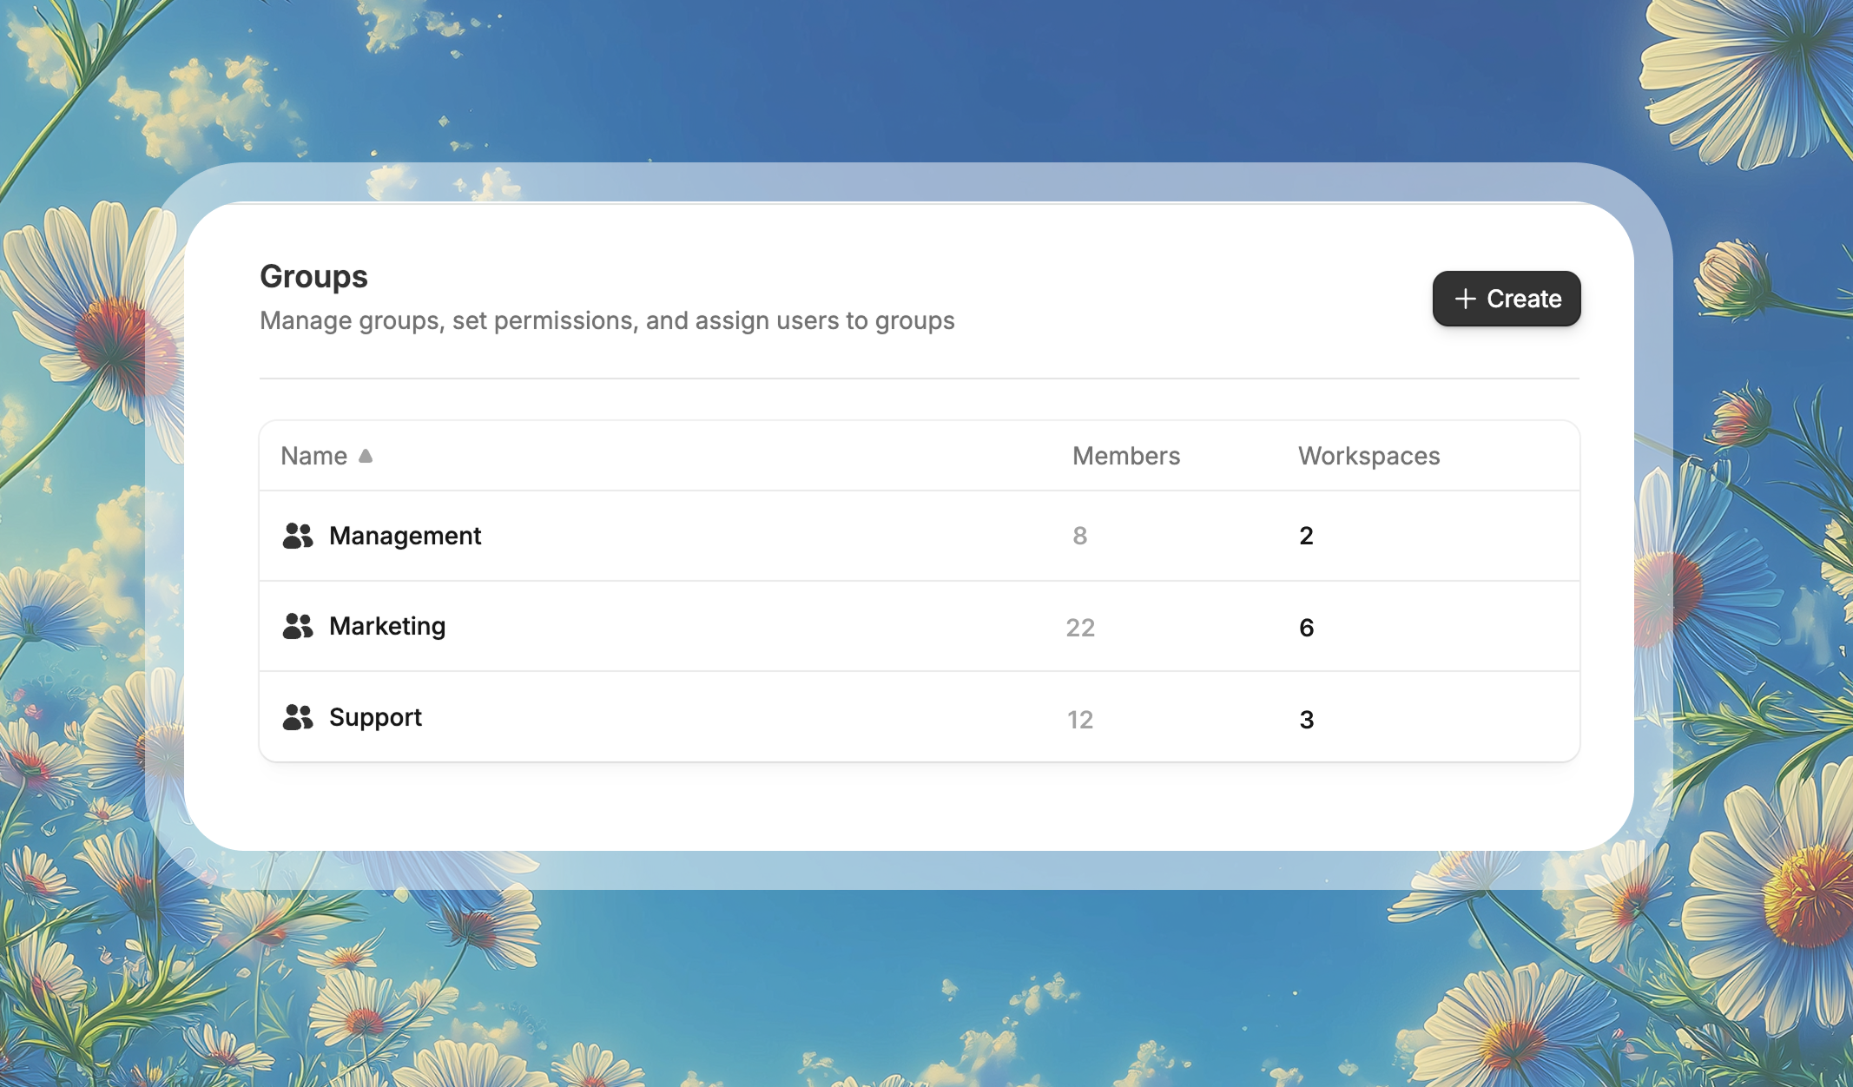Click the workspace count for Marketing
Image resolution: width=1853 pixels, height=1087 pixels.
pyautogui.click(x=1307, y=626)
